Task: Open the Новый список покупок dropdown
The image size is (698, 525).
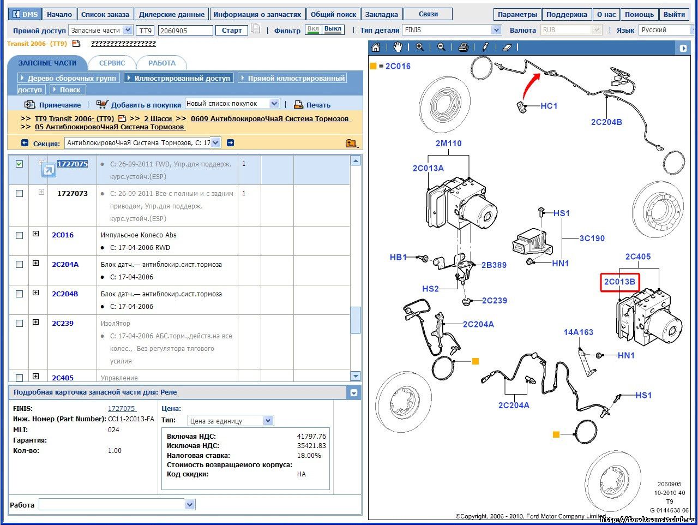Action: coord(274,104)
